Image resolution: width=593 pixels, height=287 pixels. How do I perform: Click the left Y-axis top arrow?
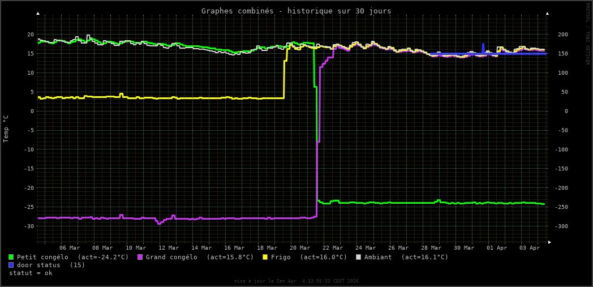coord(38,13)
